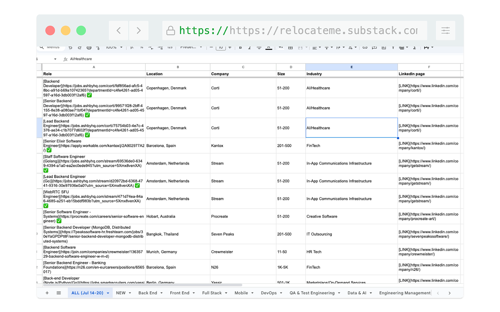Select column B header
Image resolution: width=500 pixels, height=312 pixels.
point(178,67)
